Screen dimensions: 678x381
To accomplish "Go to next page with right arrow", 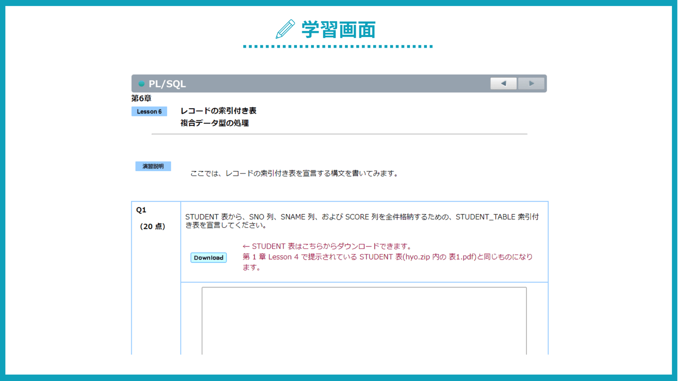I will [x=531, y=83].
